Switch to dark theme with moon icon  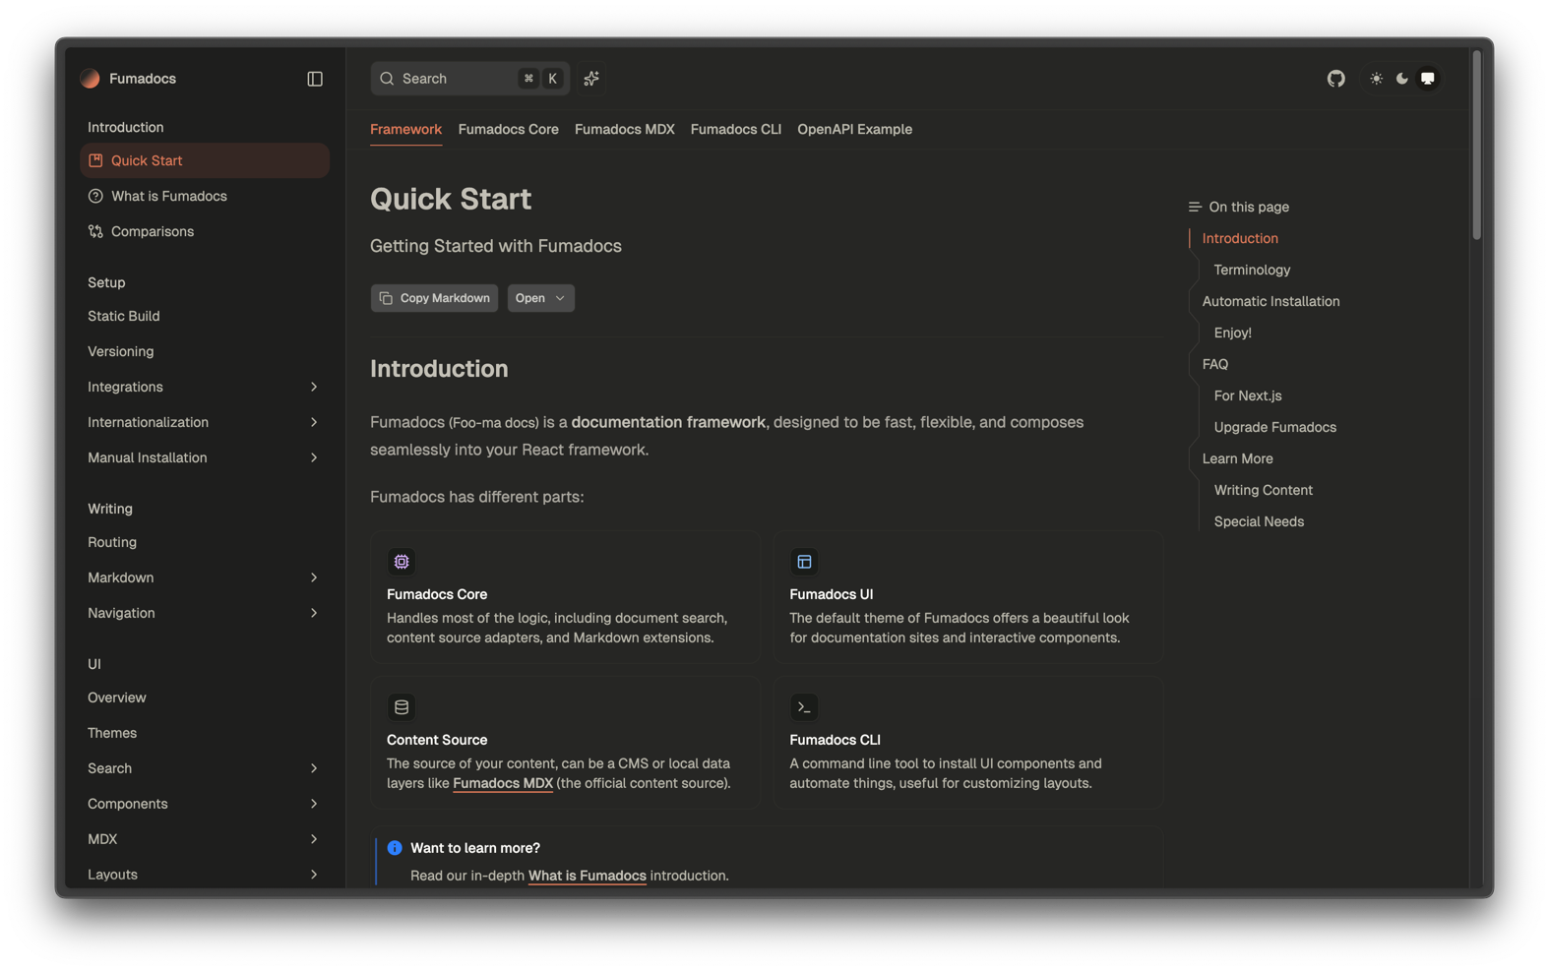[1401, 79]
